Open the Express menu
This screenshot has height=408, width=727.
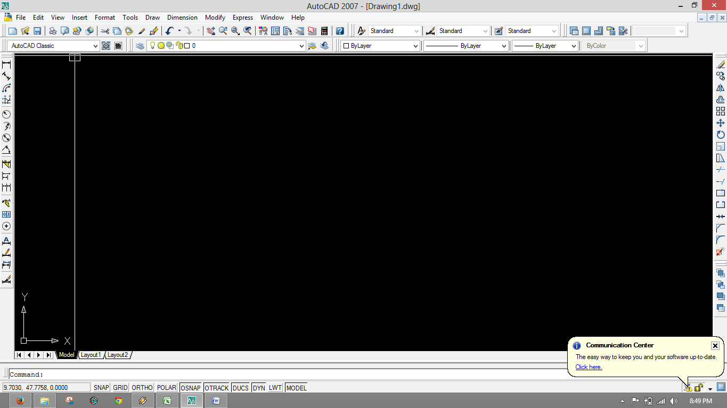click(243, 18)
